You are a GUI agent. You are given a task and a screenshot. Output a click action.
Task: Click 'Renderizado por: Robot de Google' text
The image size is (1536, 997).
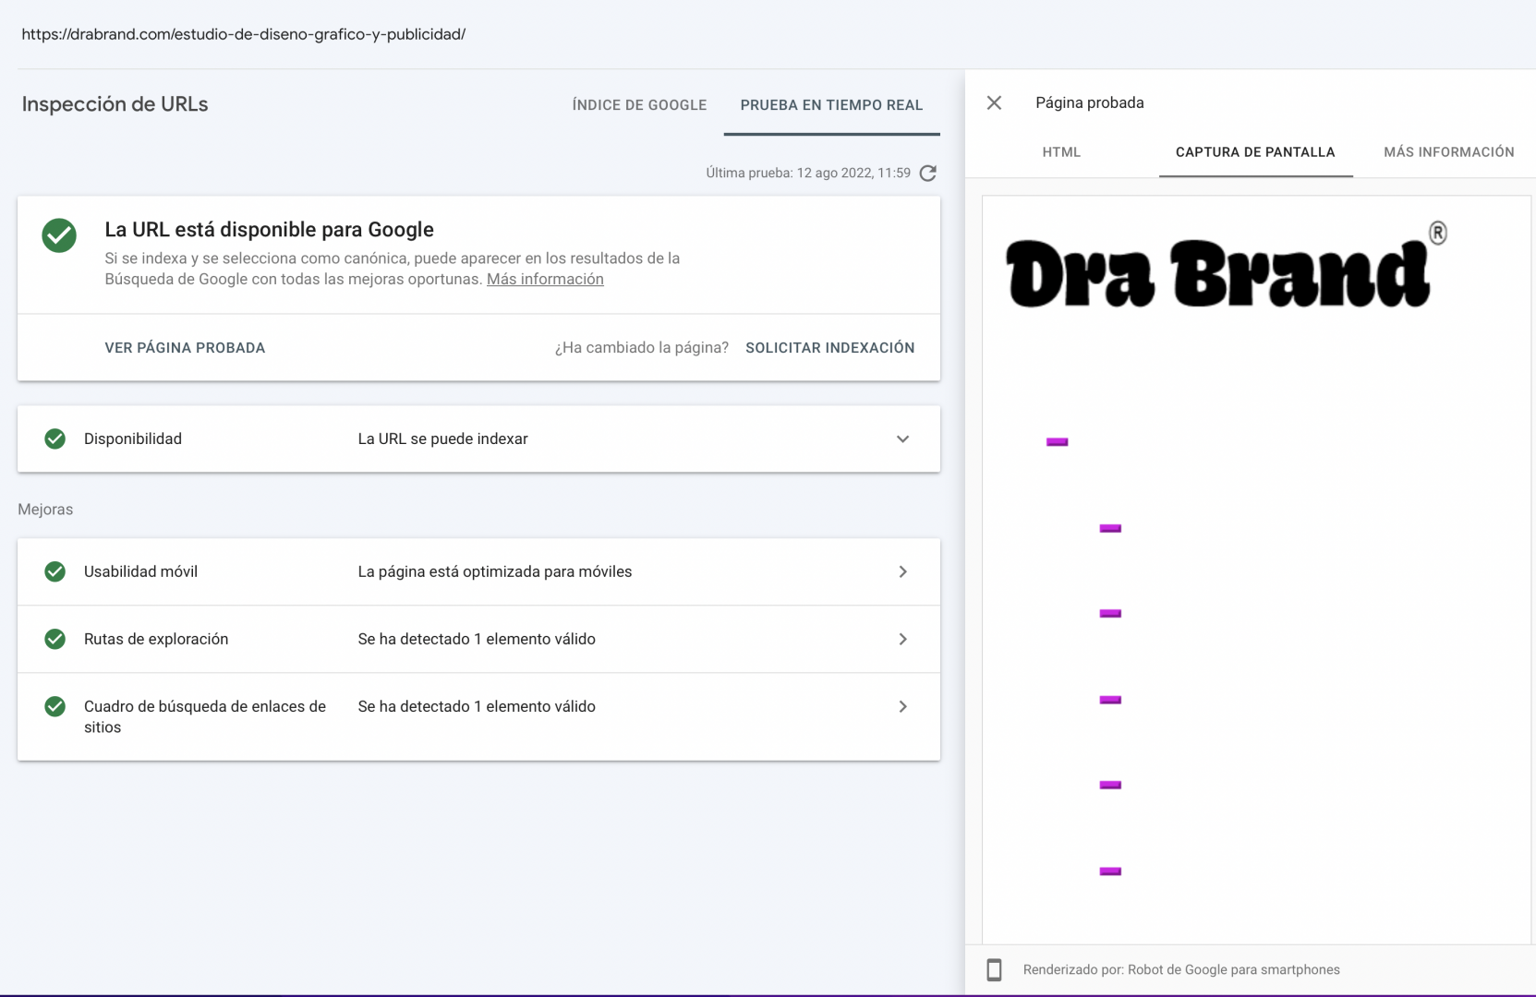(x=1180, y=969)
